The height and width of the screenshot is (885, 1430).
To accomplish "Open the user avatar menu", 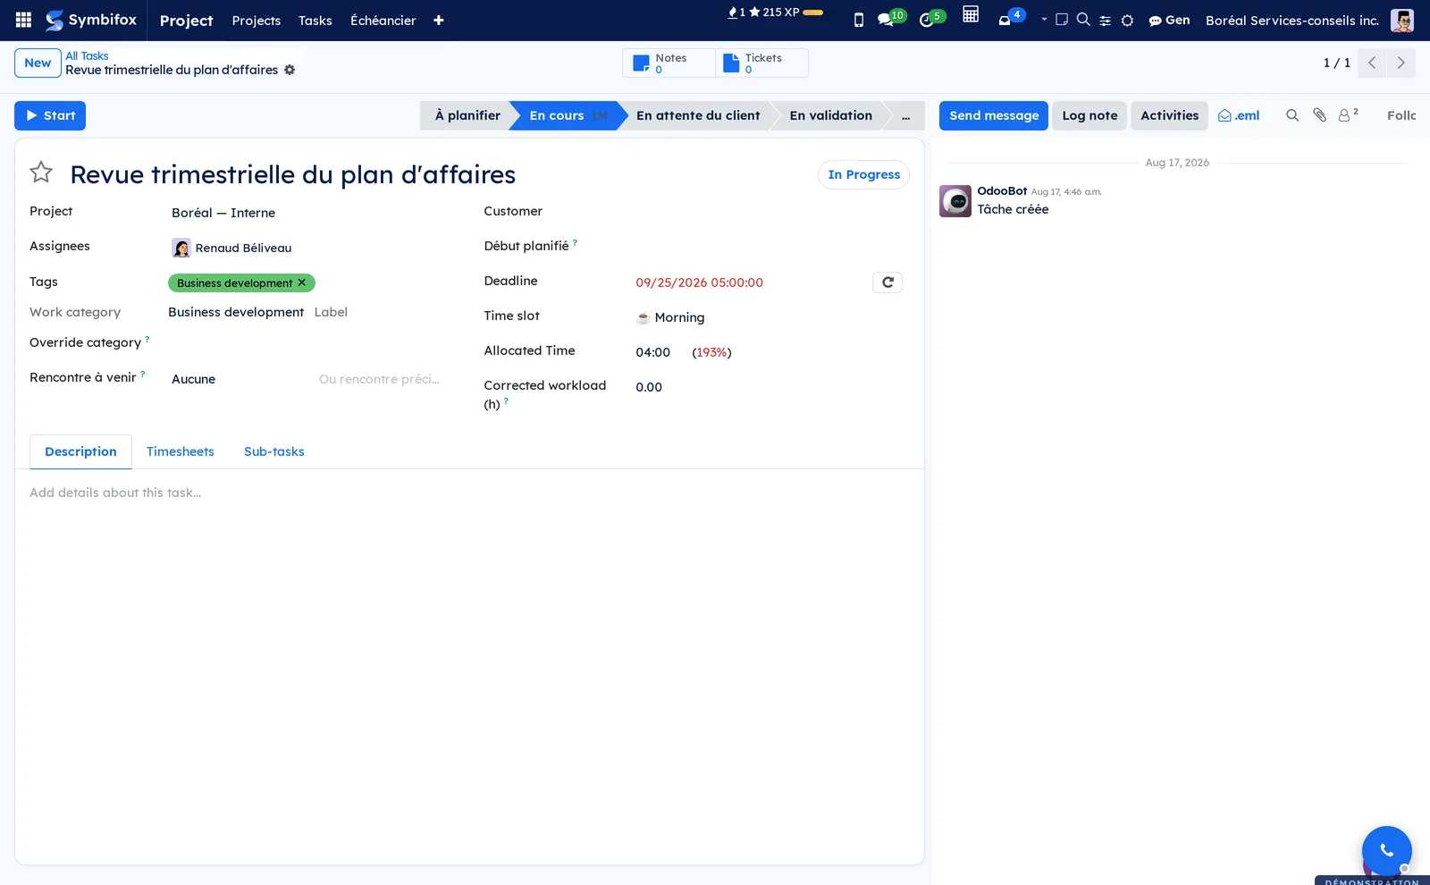I will [x=1402, y=20].
